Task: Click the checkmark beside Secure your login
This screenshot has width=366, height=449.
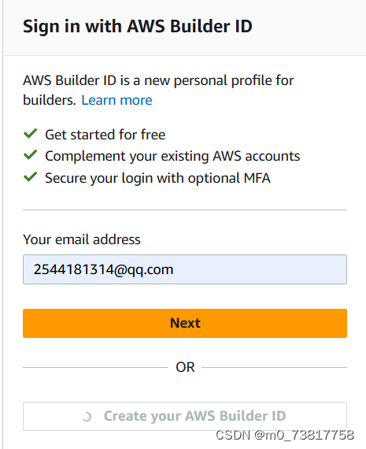Action: [x=31, y=176]
